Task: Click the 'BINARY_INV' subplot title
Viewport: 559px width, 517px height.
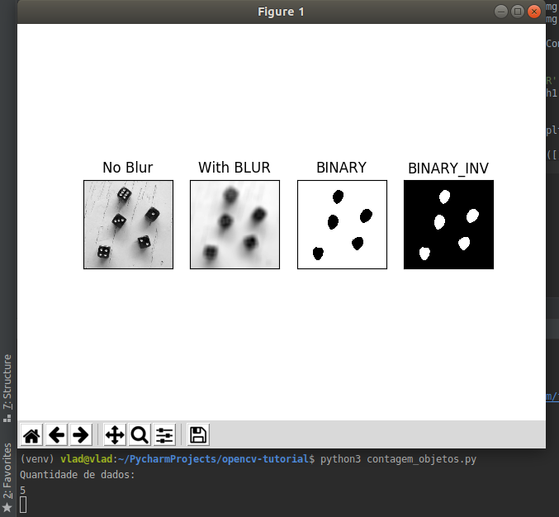Action: [x=448, y=168]
